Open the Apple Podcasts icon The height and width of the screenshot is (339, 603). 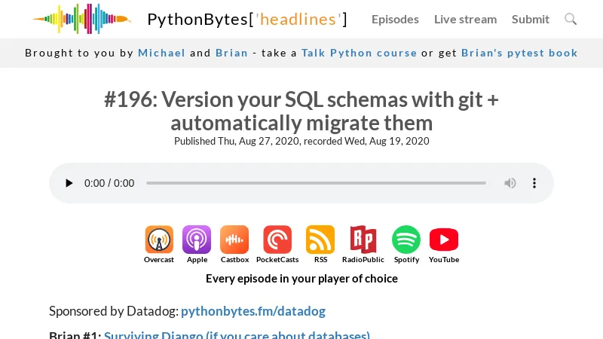tap(197, 240)
